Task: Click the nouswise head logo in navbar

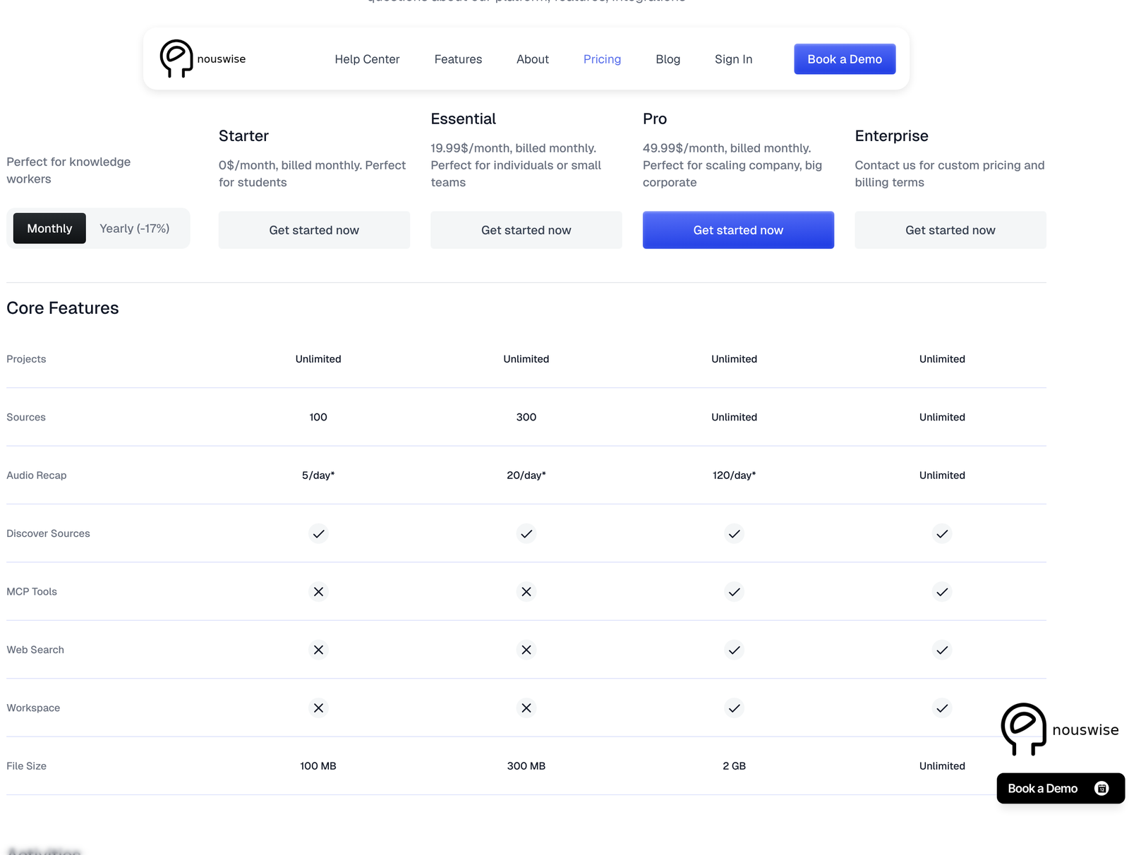Action: tap(176, 59)
